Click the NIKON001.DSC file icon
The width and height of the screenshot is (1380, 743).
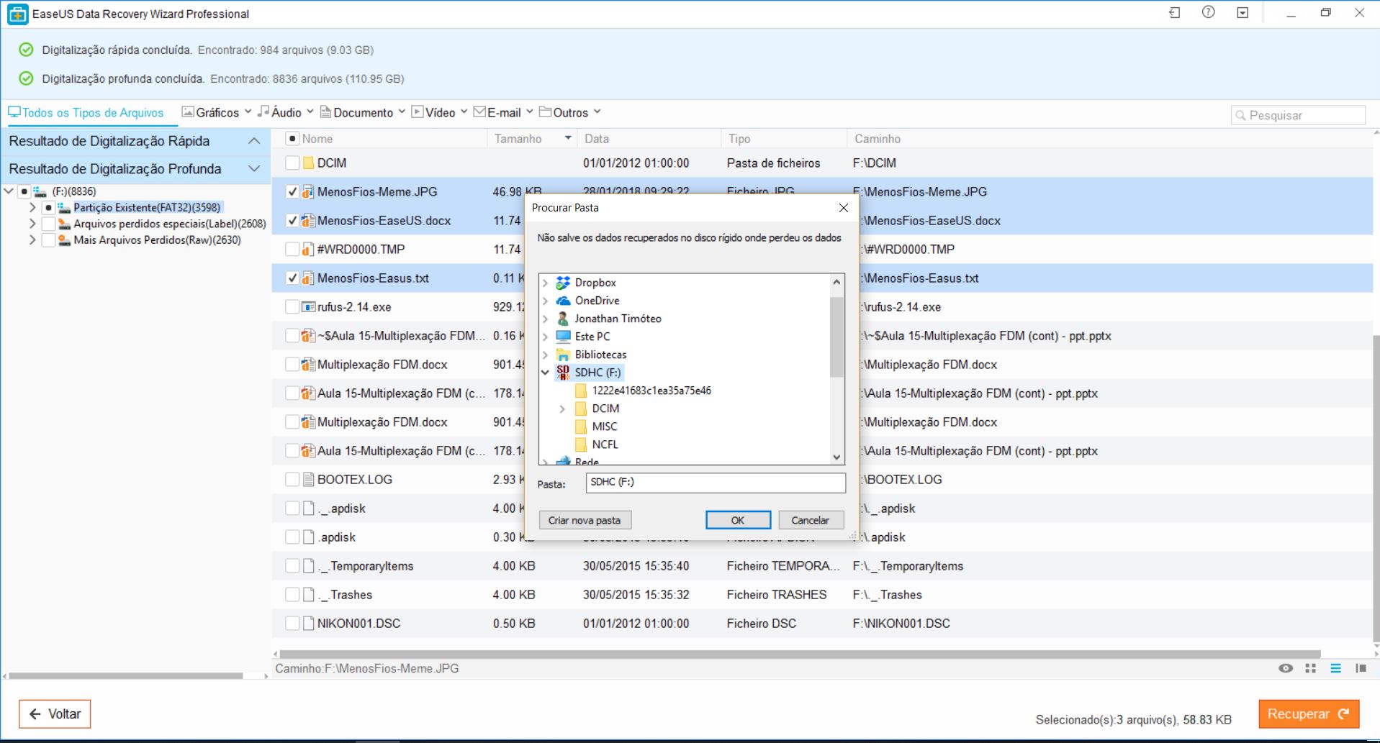point(309,624)
